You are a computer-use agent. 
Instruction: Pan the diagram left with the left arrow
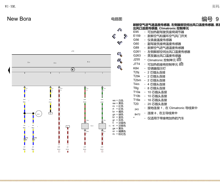(x=114, y=36)
